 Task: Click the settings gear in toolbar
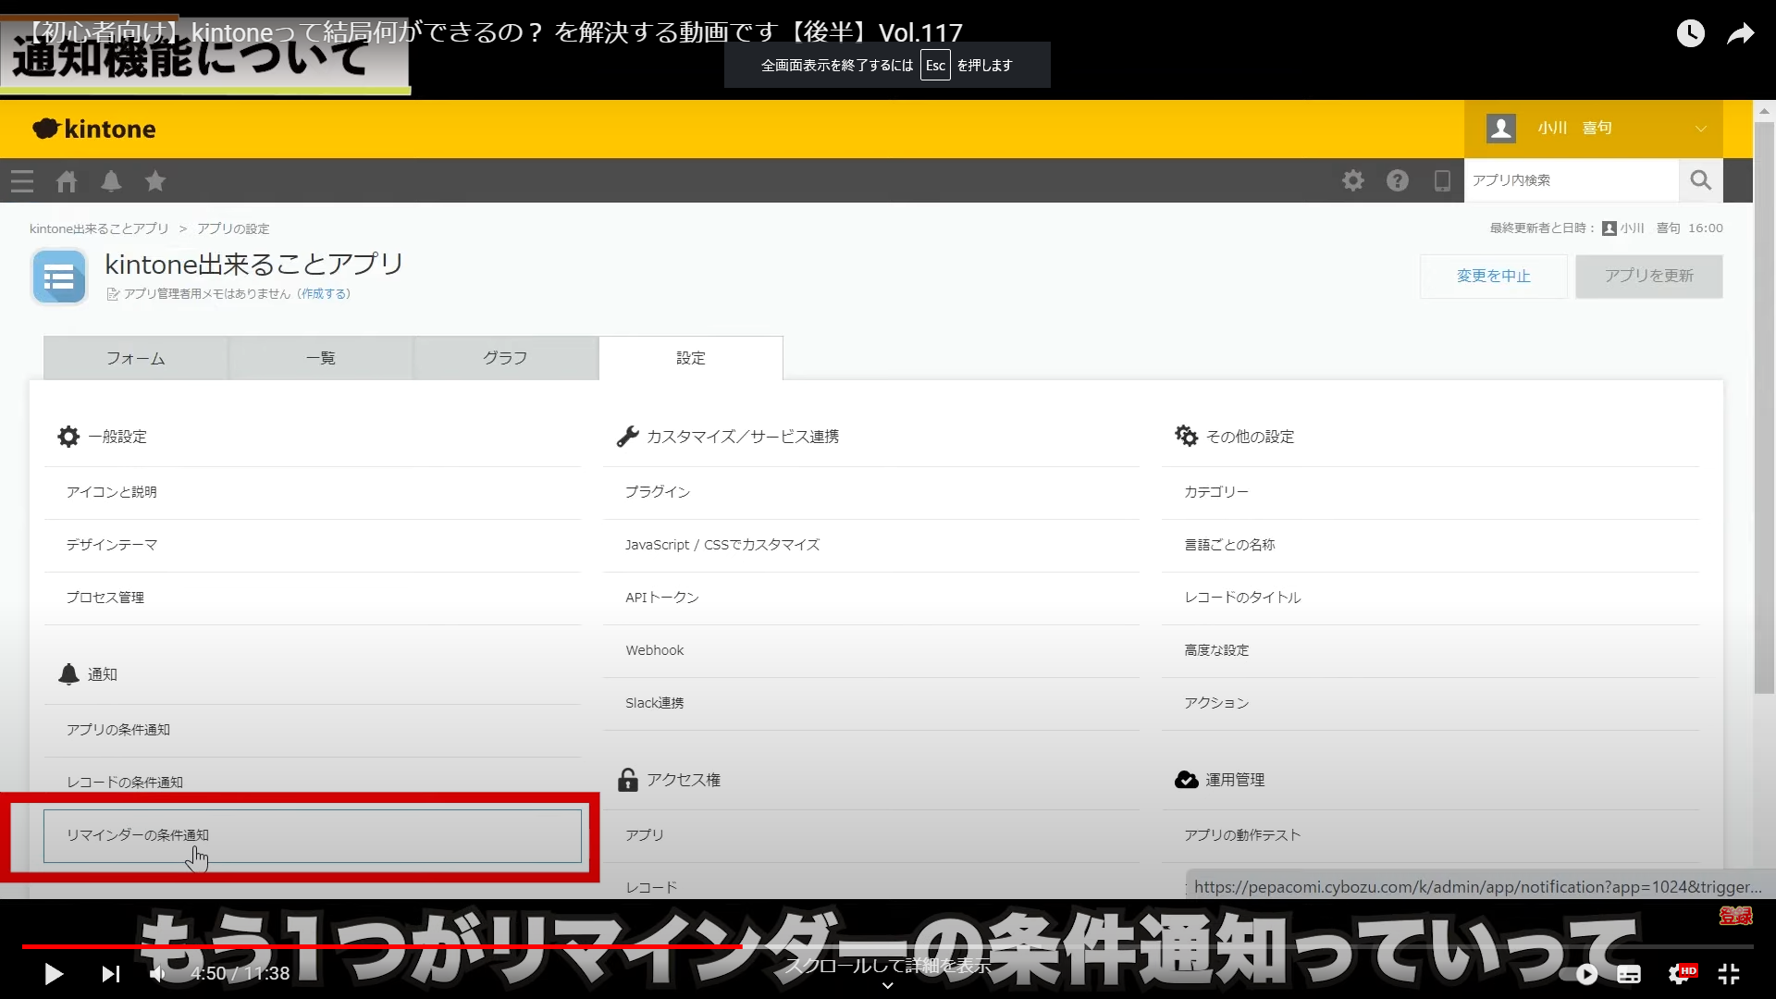click(1353, 180)
